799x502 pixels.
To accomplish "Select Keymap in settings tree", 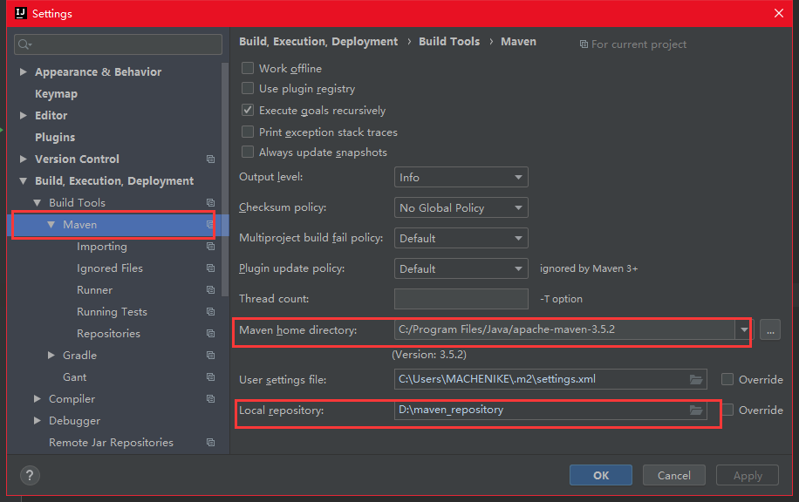I will point(56,93).
